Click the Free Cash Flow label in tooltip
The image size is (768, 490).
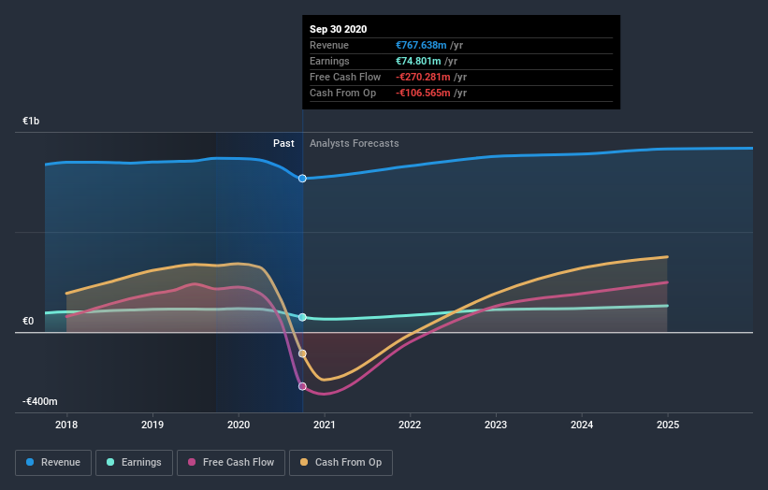pos(345,77)
